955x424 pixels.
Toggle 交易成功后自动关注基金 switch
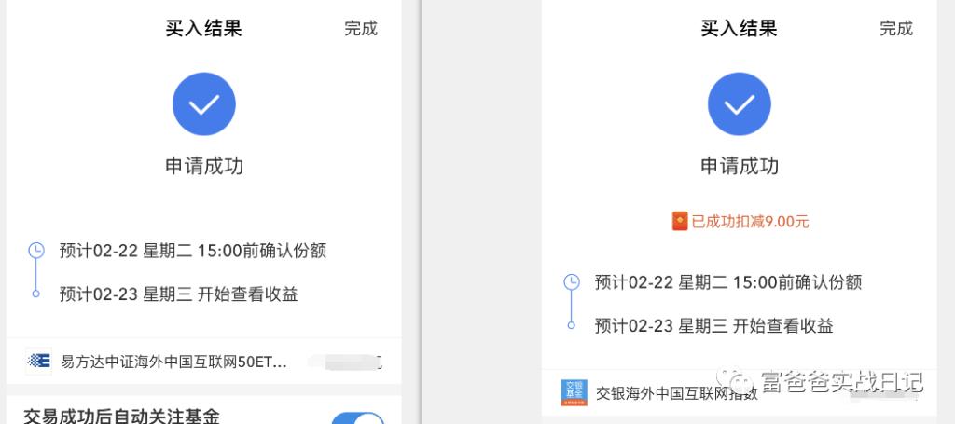pyautogui.click(x=357, y=417)
